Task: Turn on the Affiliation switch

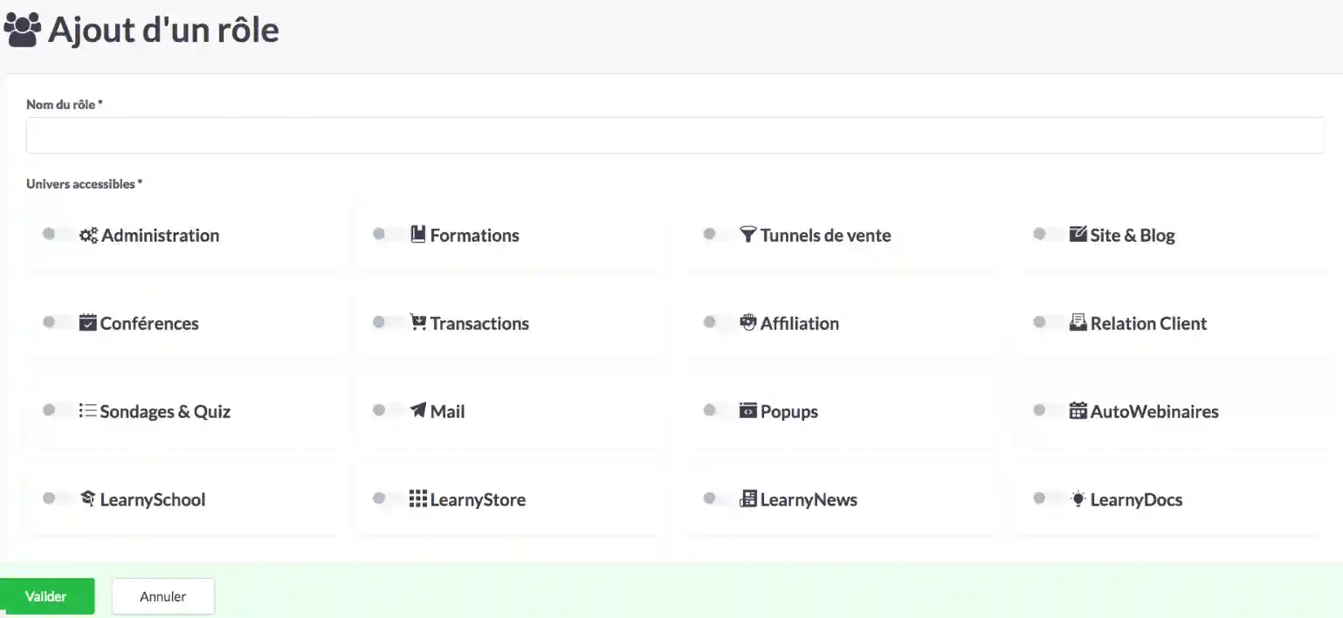Action: (718, 322)
